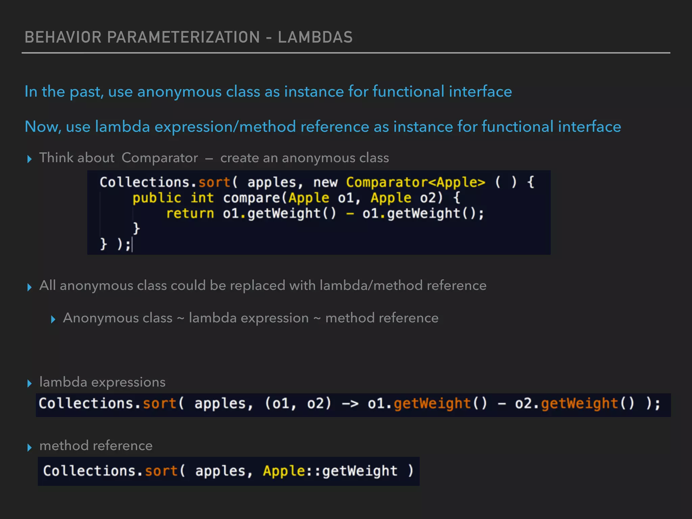Click the bullet arrow before 'Think about Comparator'
Screen dimensions: 692x519
click(29, 159)
